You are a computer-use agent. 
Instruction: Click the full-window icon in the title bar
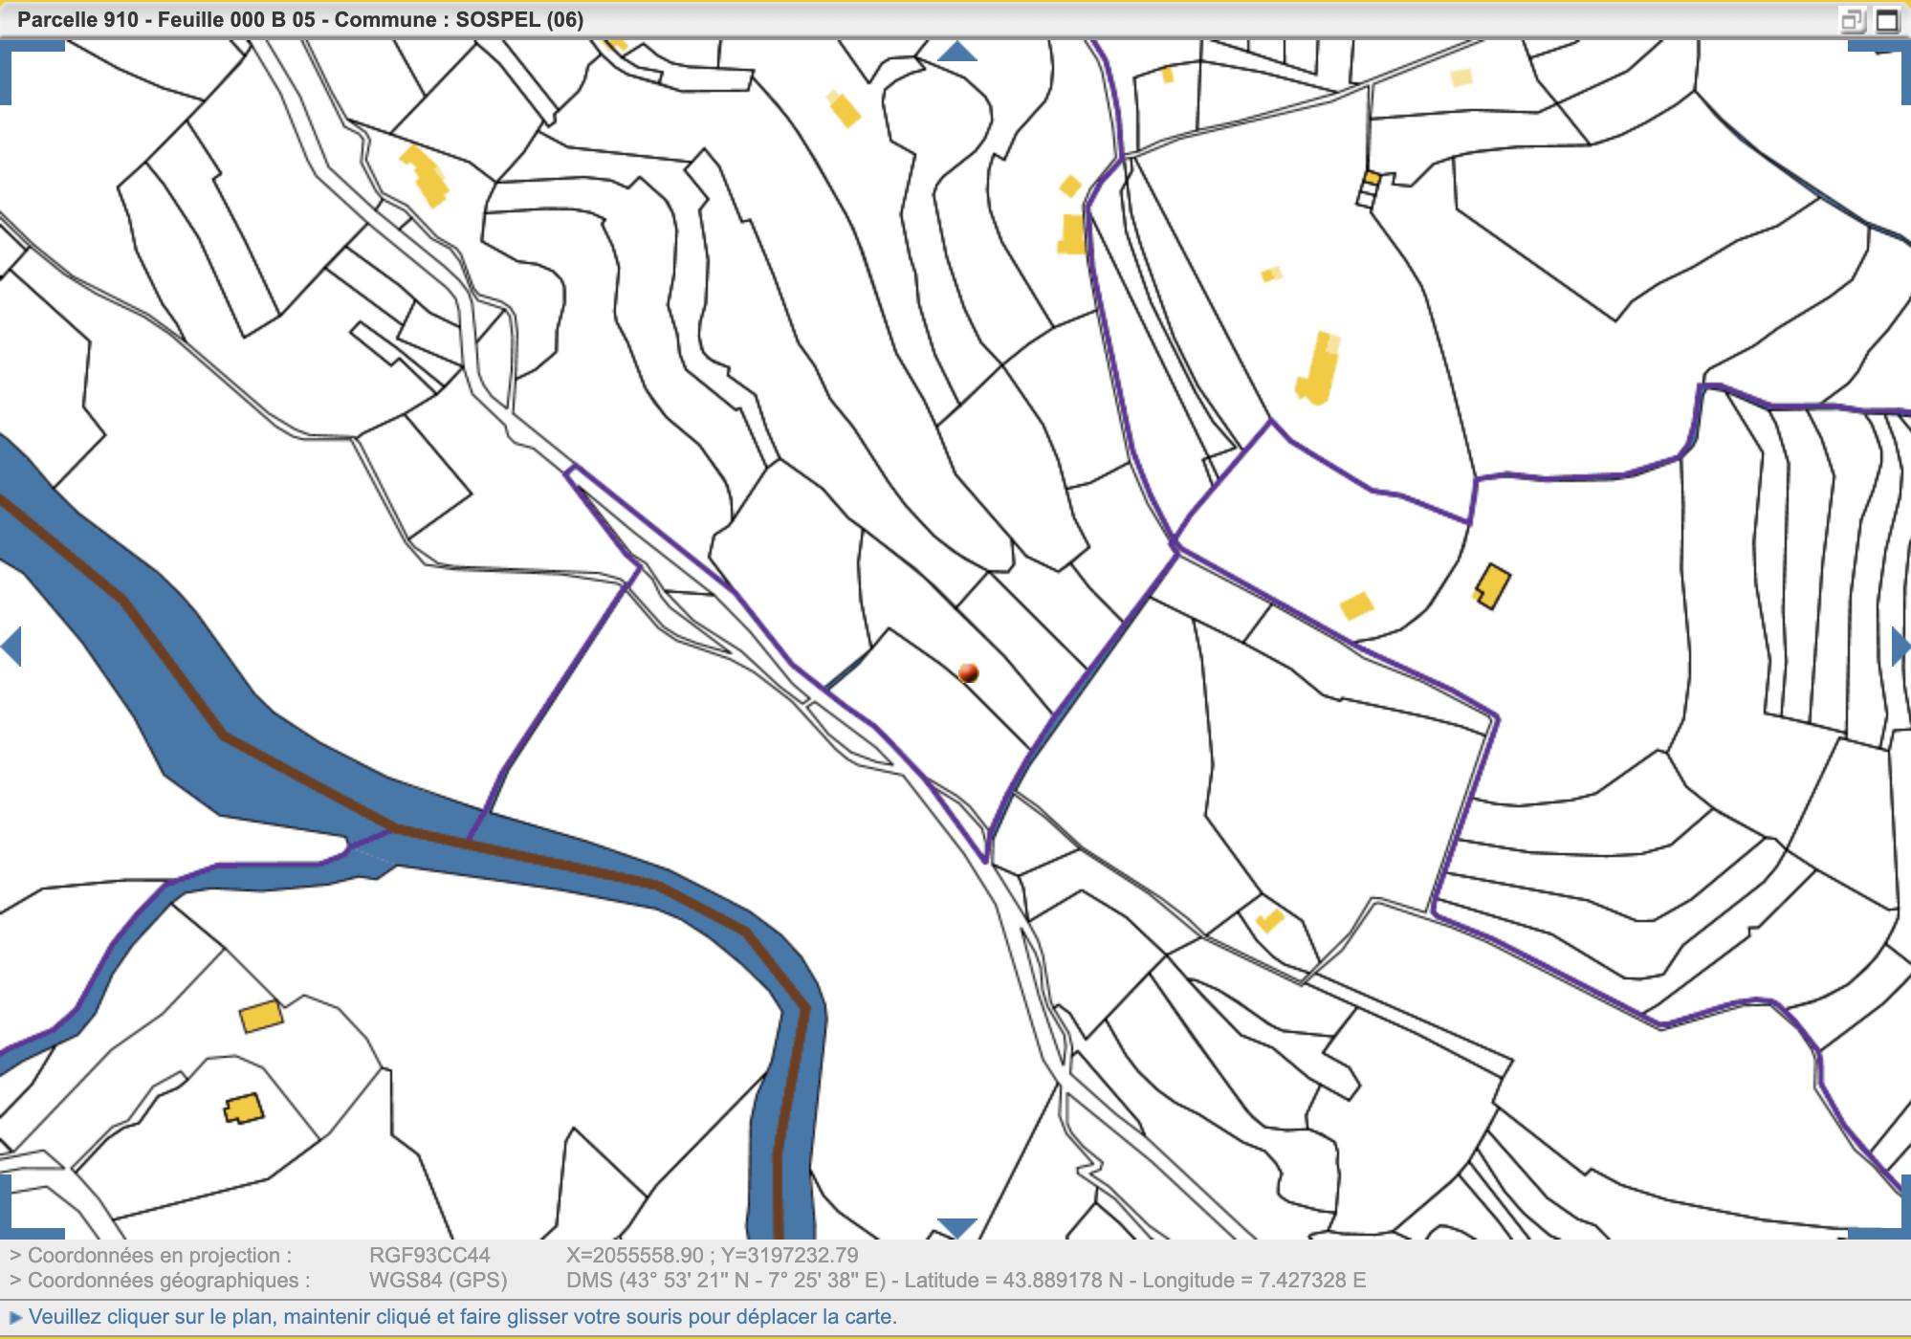(x=1886, y=20)
